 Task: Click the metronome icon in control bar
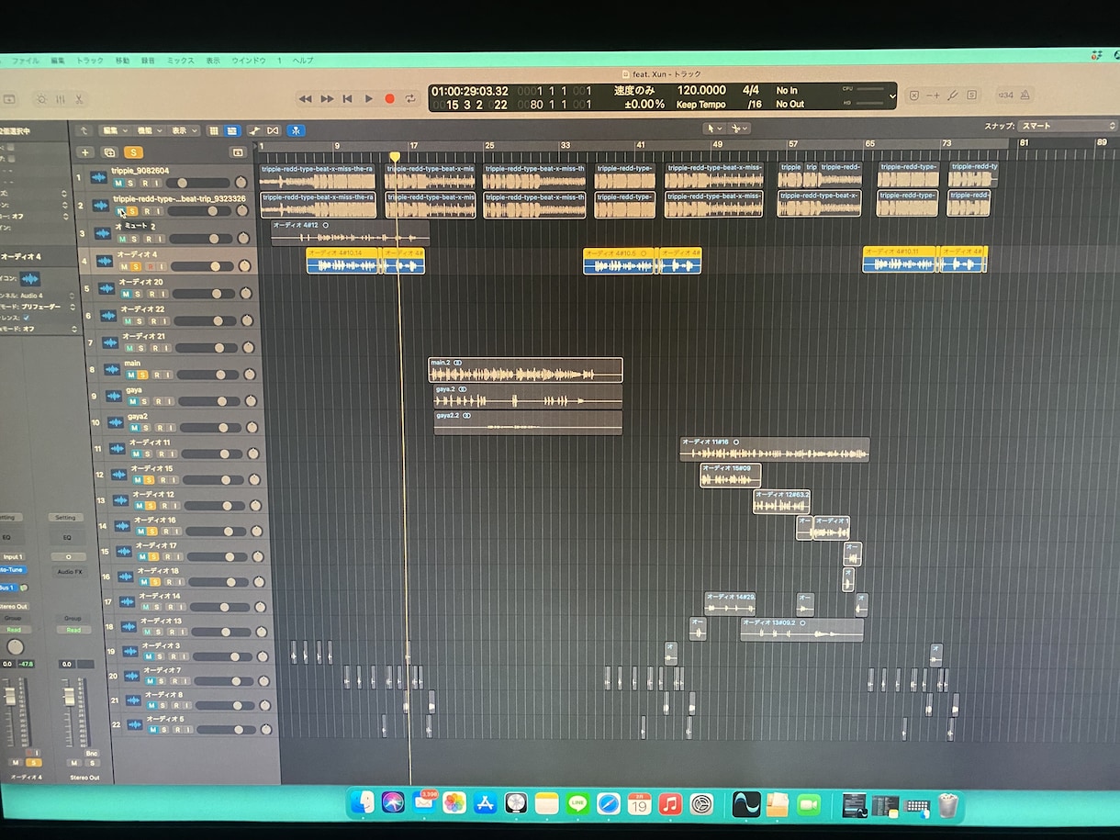[1025, 95]
